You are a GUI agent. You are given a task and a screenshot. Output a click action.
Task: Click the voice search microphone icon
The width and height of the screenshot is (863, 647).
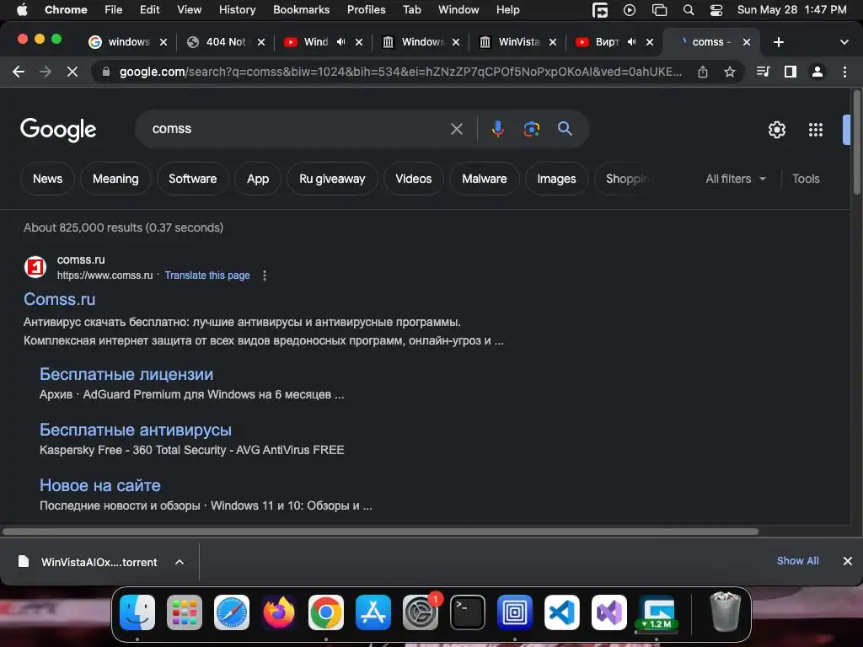[x=497, y=129]
